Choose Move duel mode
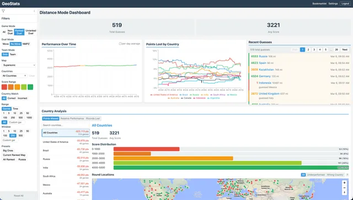Image resolution: width=353 pixels, height=200 pixels. pyautogui.click(x=6, y=44)
